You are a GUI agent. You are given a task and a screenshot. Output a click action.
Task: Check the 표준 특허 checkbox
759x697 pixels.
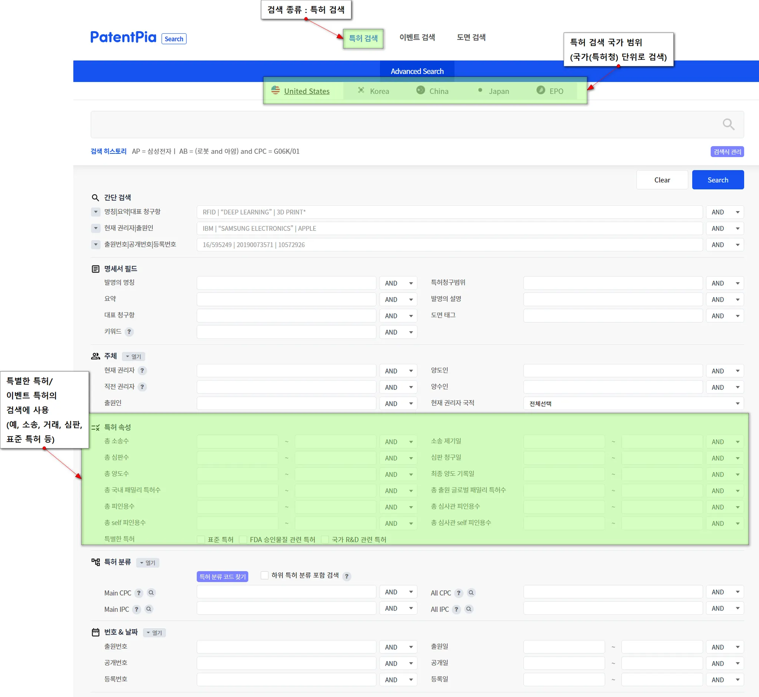point(201,540)
